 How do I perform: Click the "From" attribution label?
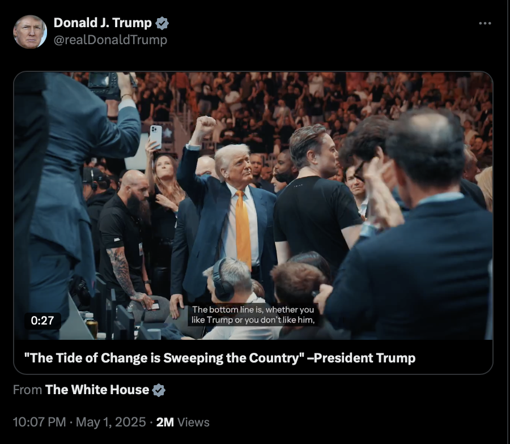point(27,390)
